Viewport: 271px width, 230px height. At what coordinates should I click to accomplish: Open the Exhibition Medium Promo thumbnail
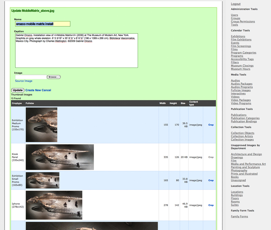[41, 125]
